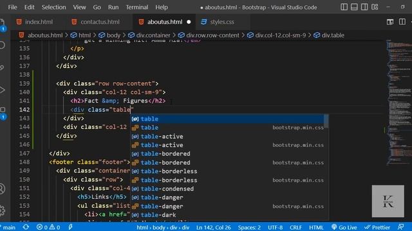412x231 pixels.
Task: Open the File menu
Action: 12,7
